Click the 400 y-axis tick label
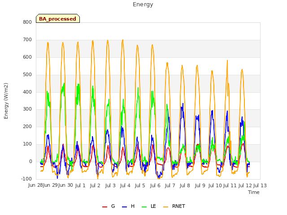Screen dimensions: 287x215 (27, 92)
